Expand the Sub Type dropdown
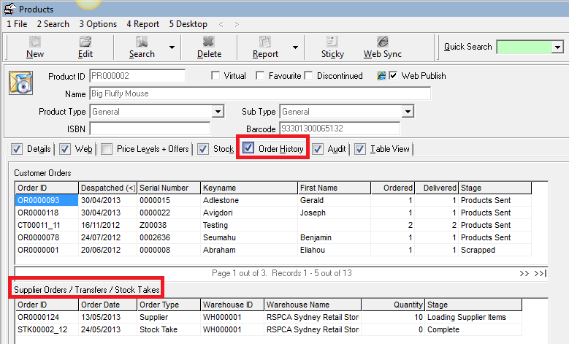Image resolution: width=569 pixels, height=344 pixels. 408,112
